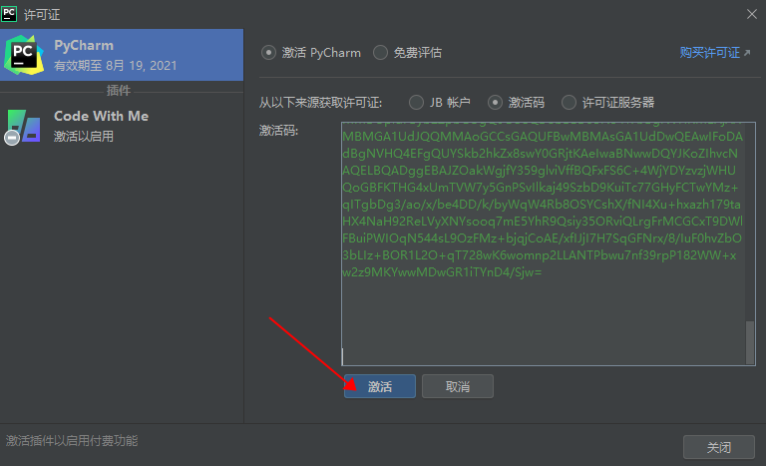
Task: Click the 激活插件以启用付费功能 status text
Action: pos(72,440)
